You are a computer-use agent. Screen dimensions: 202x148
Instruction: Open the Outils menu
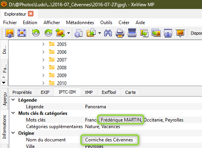click(x=106, y=23)
